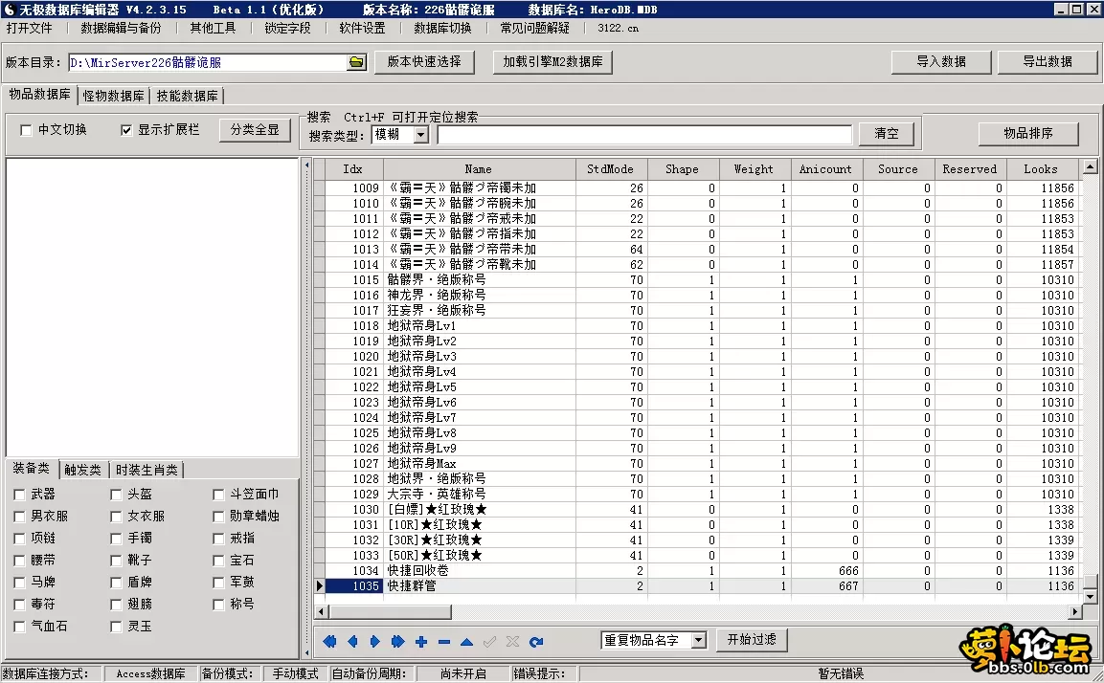1104x683 pixels.
Task: Enable 翅膀 checkbox
Action: 116,605
